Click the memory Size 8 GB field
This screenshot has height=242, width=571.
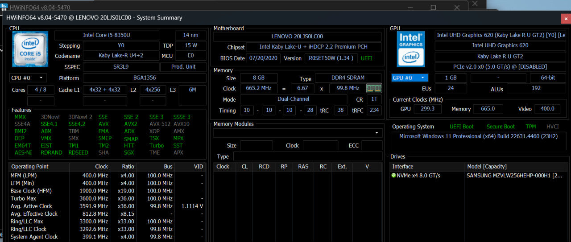[259, 78]
